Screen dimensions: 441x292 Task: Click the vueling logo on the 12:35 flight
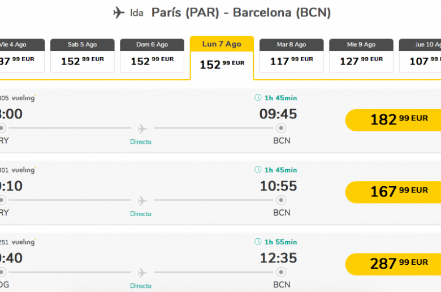pos(24,242)
